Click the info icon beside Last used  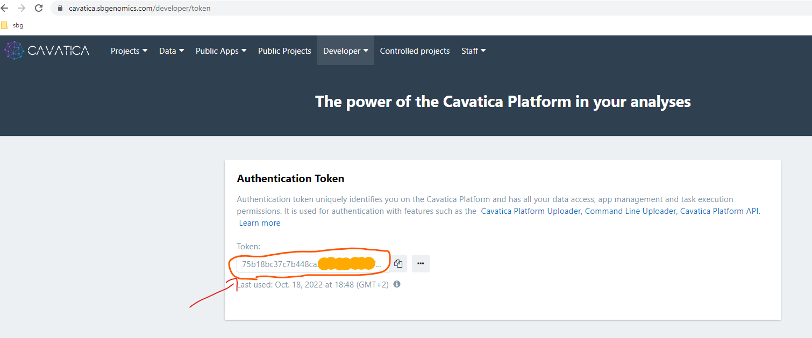tap(397, 284)
